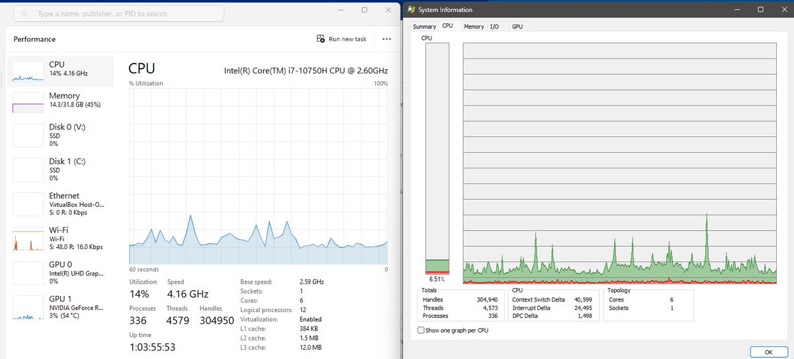Viewport: 794px width, 359px height.
Task: Click the Utilization 14% value
Action: point(139,294)
